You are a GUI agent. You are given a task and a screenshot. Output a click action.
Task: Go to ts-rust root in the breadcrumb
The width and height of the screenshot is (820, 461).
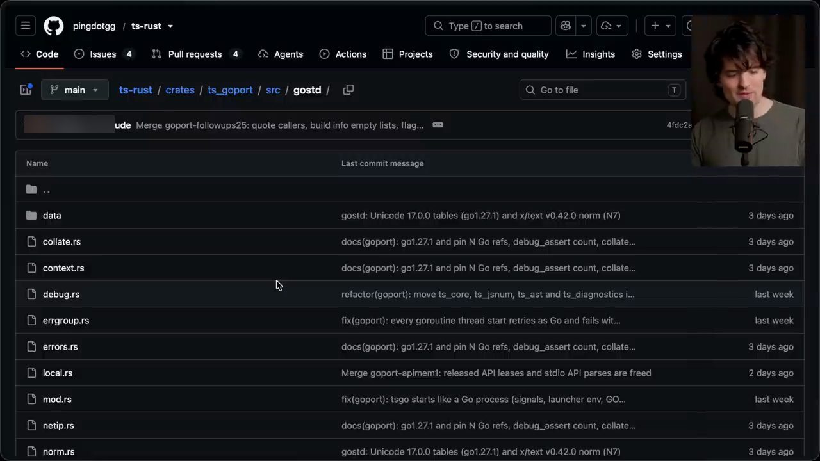coord(136,90)
